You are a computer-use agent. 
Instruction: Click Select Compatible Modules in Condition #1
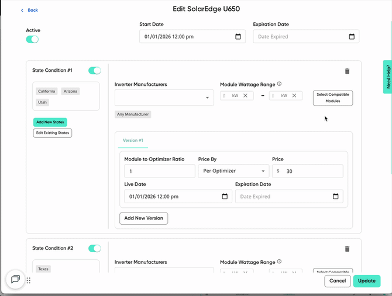tap(333, 98)
